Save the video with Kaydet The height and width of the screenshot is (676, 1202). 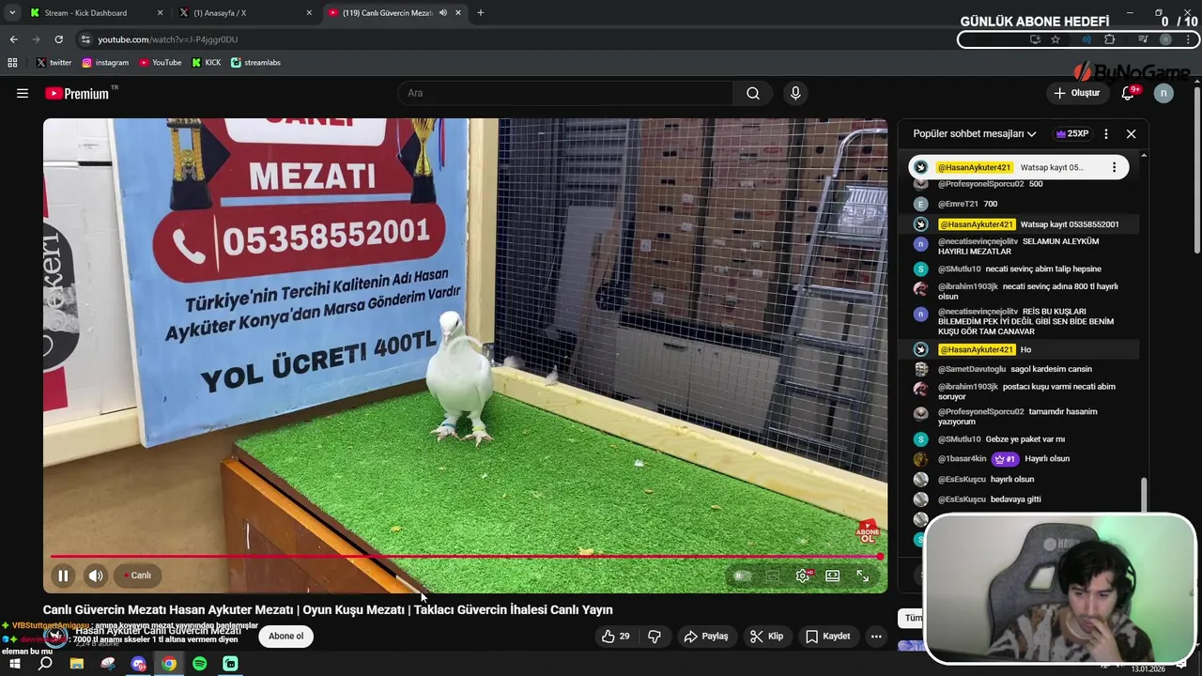827,637
